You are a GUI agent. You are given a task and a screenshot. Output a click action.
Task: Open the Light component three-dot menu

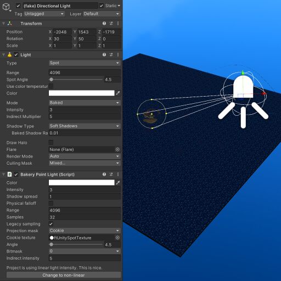(118, 55)
